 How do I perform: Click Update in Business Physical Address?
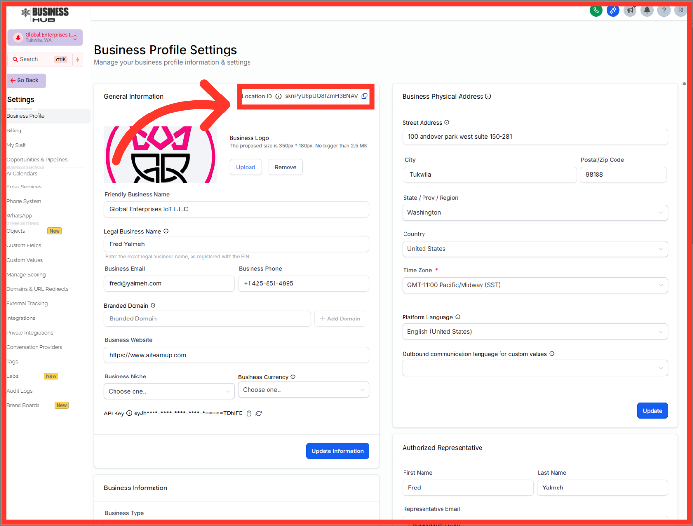point(653,411)
